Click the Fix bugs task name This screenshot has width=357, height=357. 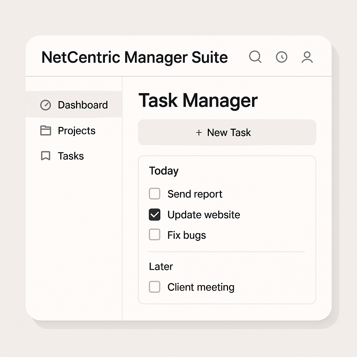tap(187, 235)
